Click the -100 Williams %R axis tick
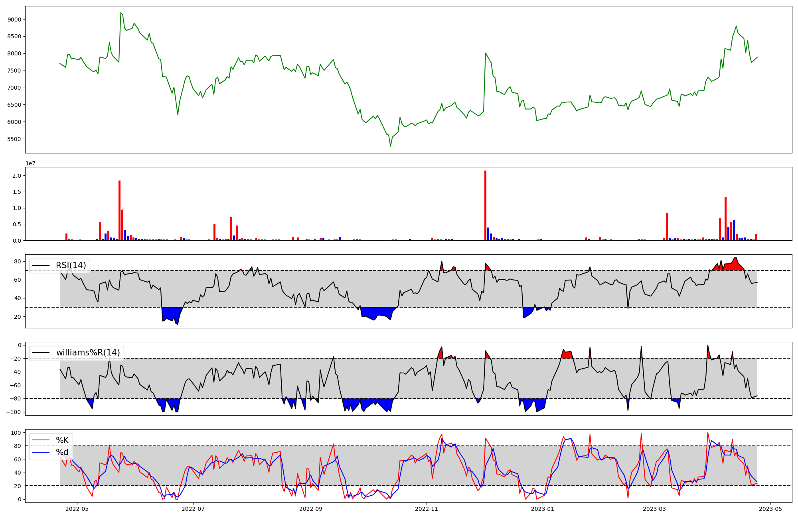 click(x=13, y=412)
